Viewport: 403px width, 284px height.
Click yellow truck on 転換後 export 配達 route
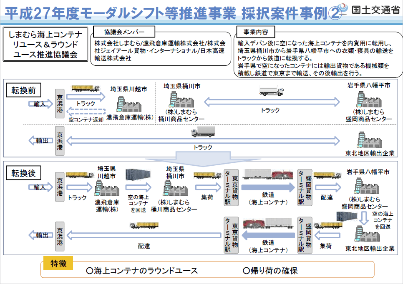[144, 225]
